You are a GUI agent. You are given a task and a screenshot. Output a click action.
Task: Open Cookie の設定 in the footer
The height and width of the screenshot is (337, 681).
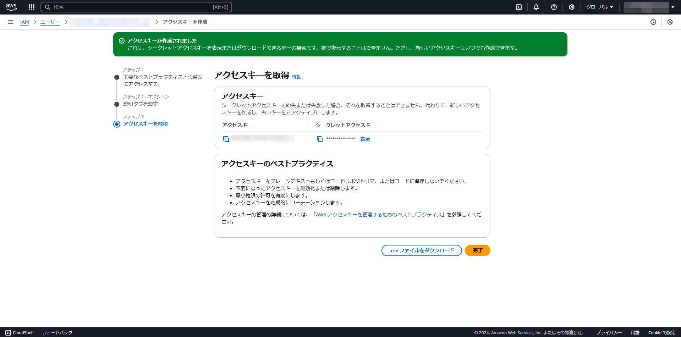661,333
